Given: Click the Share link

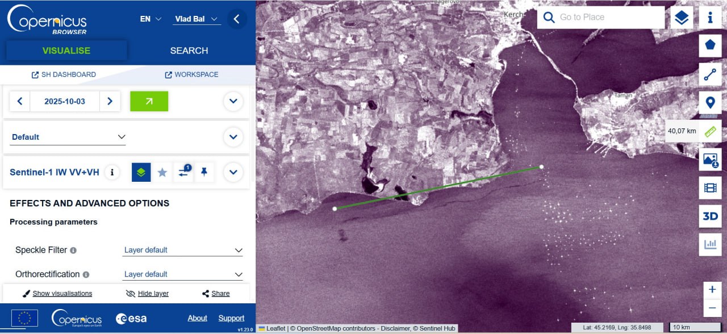Looking at the screenshot, I should click(216, 294).
